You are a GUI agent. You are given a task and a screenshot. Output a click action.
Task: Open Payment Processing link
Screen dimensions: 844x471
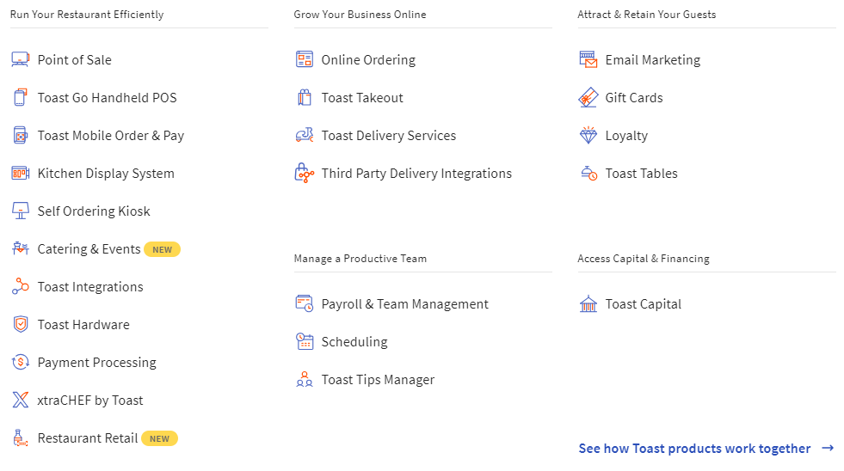pyautogui.click(x=97, y=363)
